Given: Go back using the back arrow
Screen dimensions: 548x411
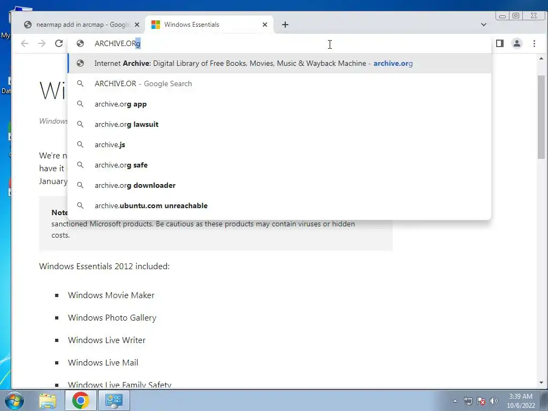Looking at the screenshot, I should tap(25, 43).
